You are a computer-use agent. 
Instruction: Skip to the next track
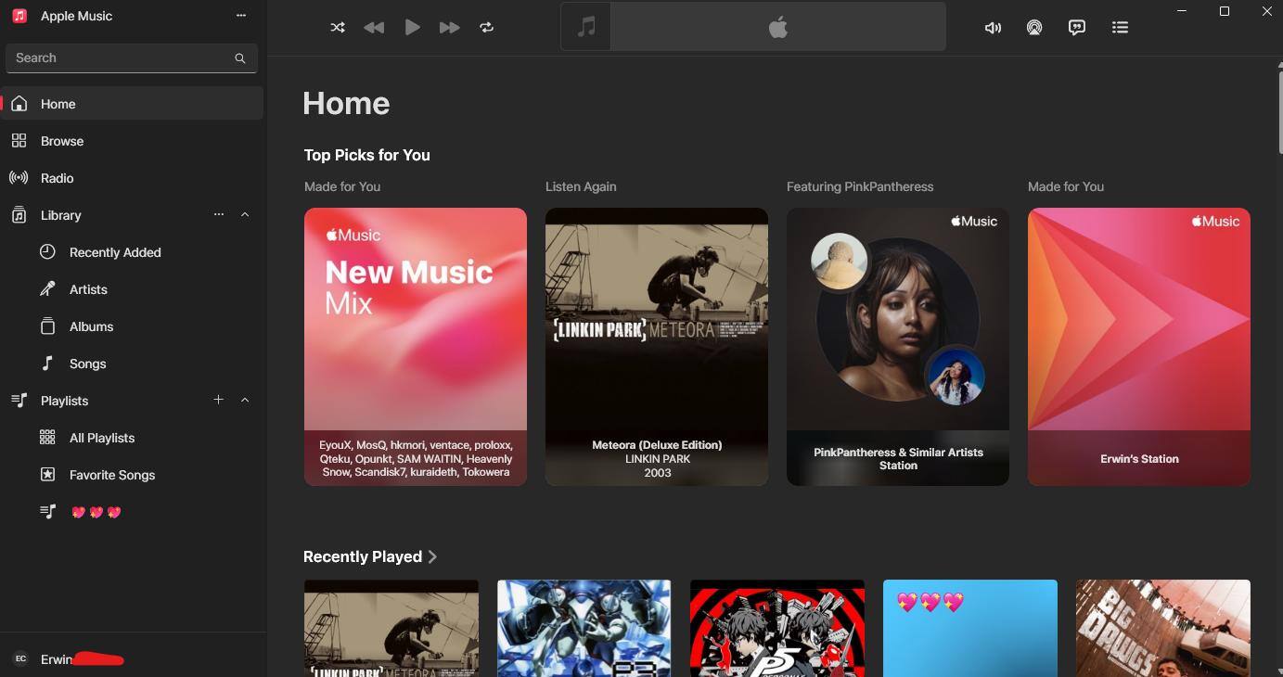click(449, 28)
